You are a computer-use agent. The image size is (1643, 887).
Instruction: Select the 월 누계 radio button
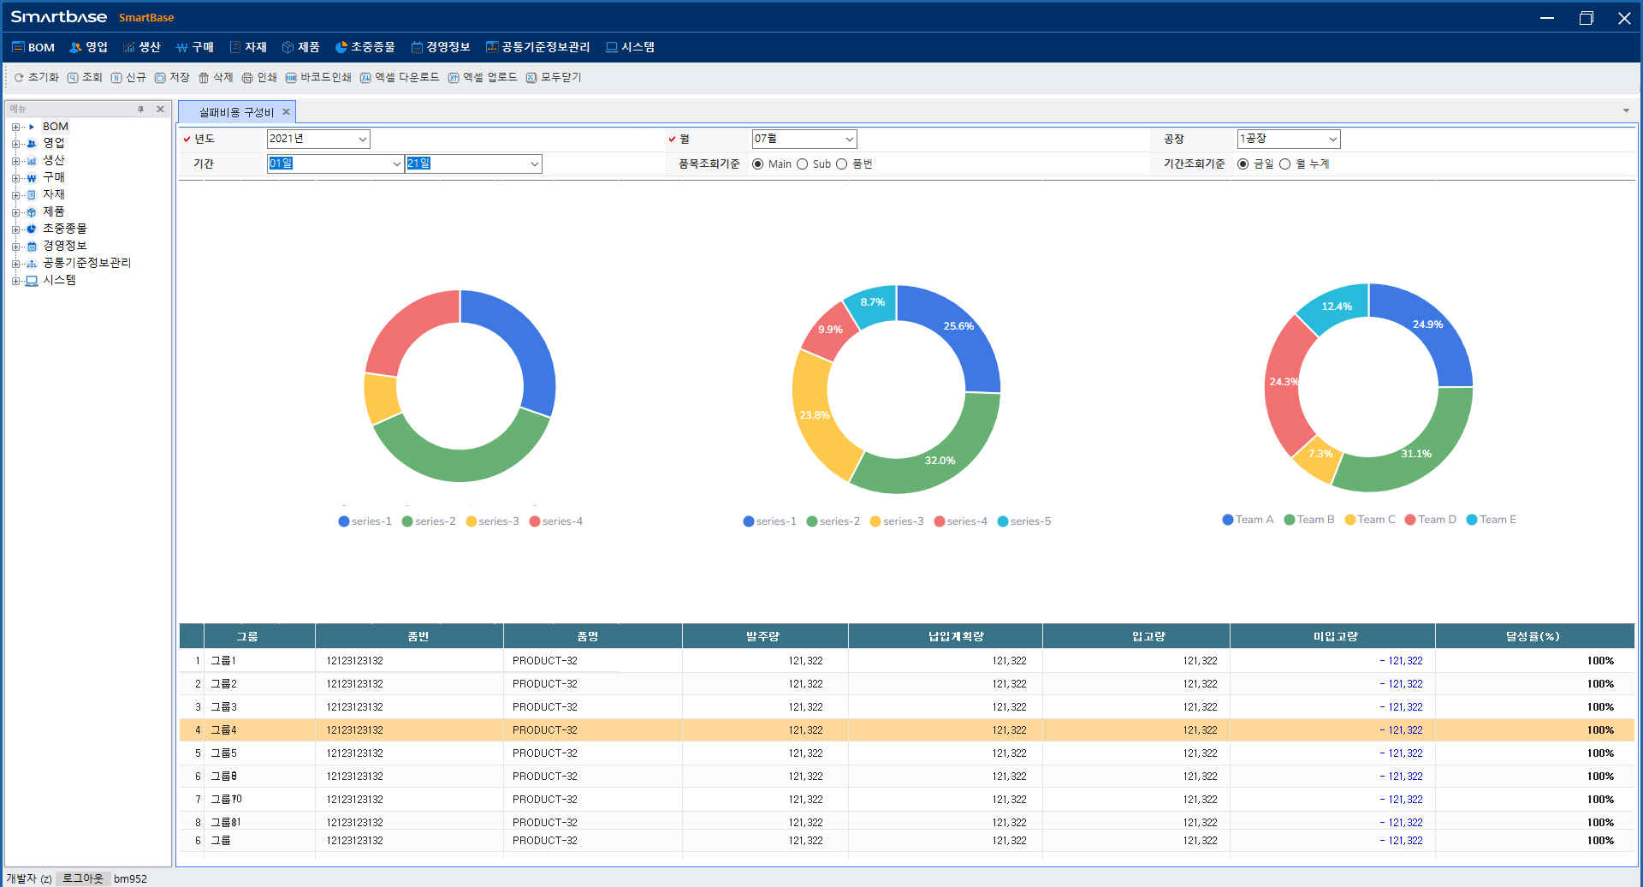pos(1284,164)
